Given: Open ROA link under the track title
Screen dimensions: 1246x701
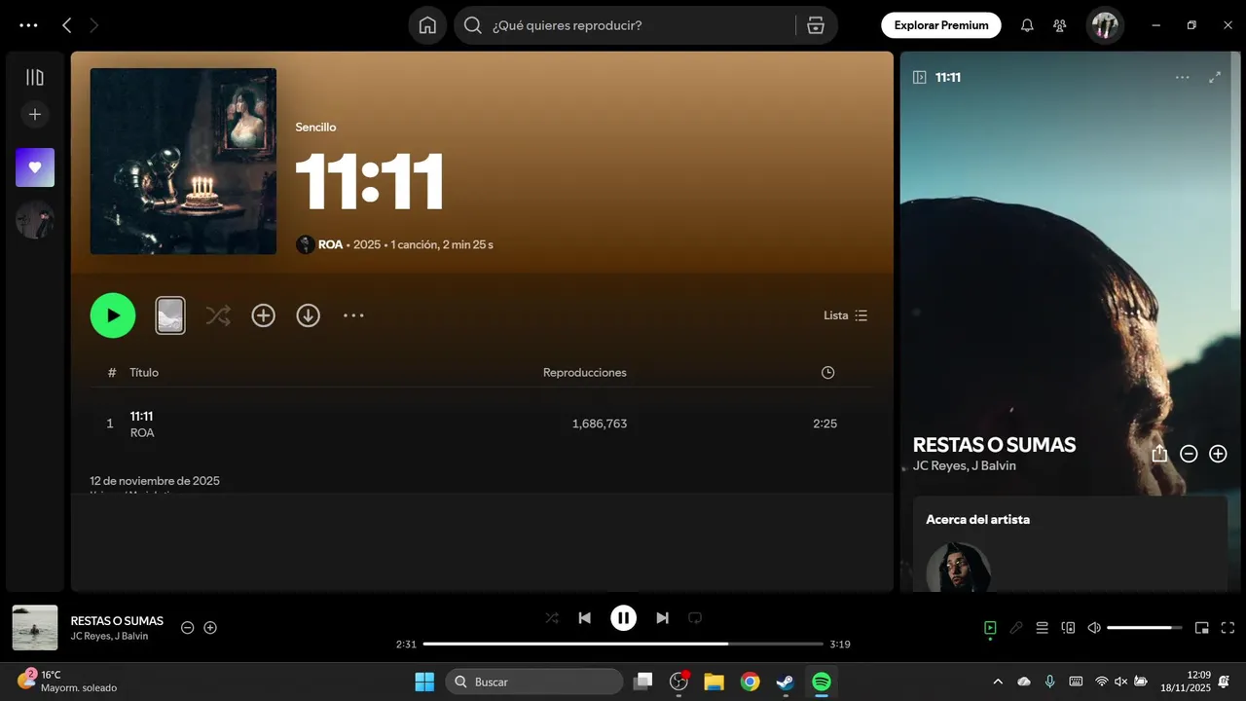Looking at the screenshot, I should pyautogui.click(x=142, y=432).
